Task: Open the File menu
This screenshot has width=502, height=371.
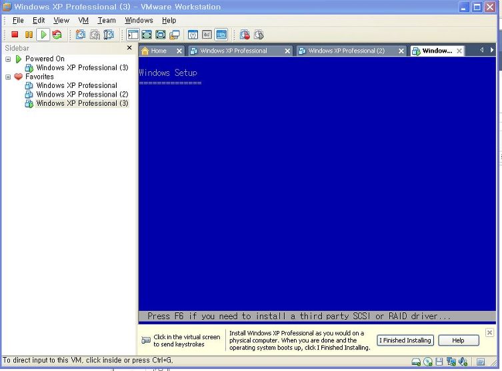Action: coord(18,21)
